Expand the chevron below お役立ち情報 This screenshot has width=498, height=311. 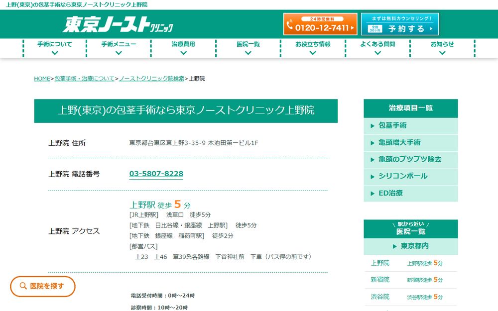[x=313, y=53]
